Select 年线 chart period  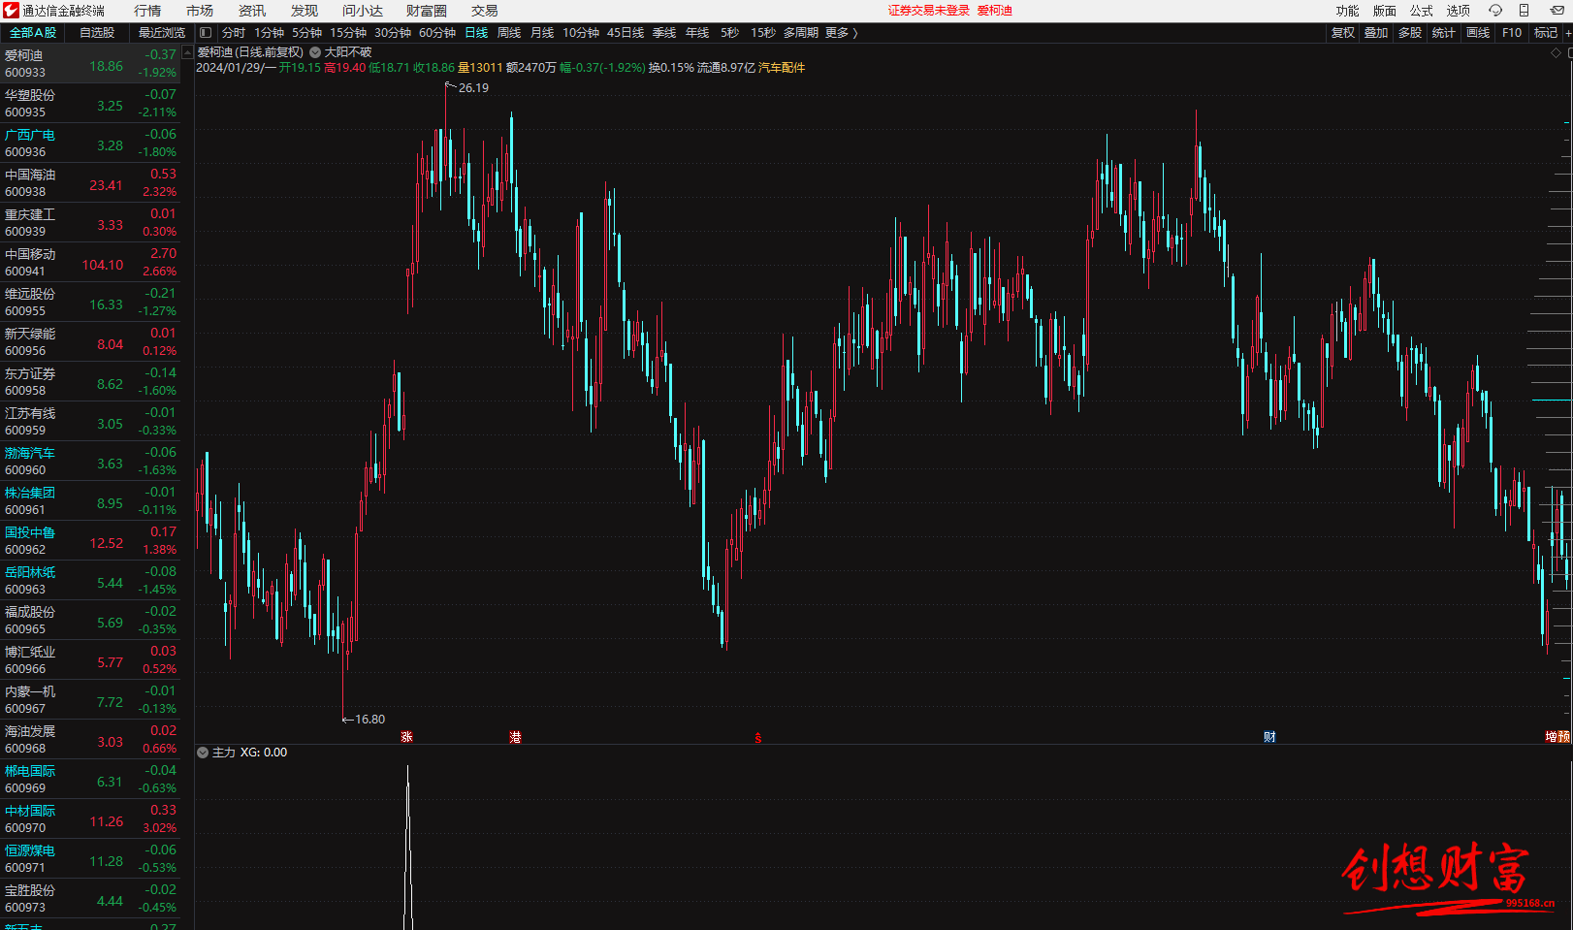coord(697,33)
